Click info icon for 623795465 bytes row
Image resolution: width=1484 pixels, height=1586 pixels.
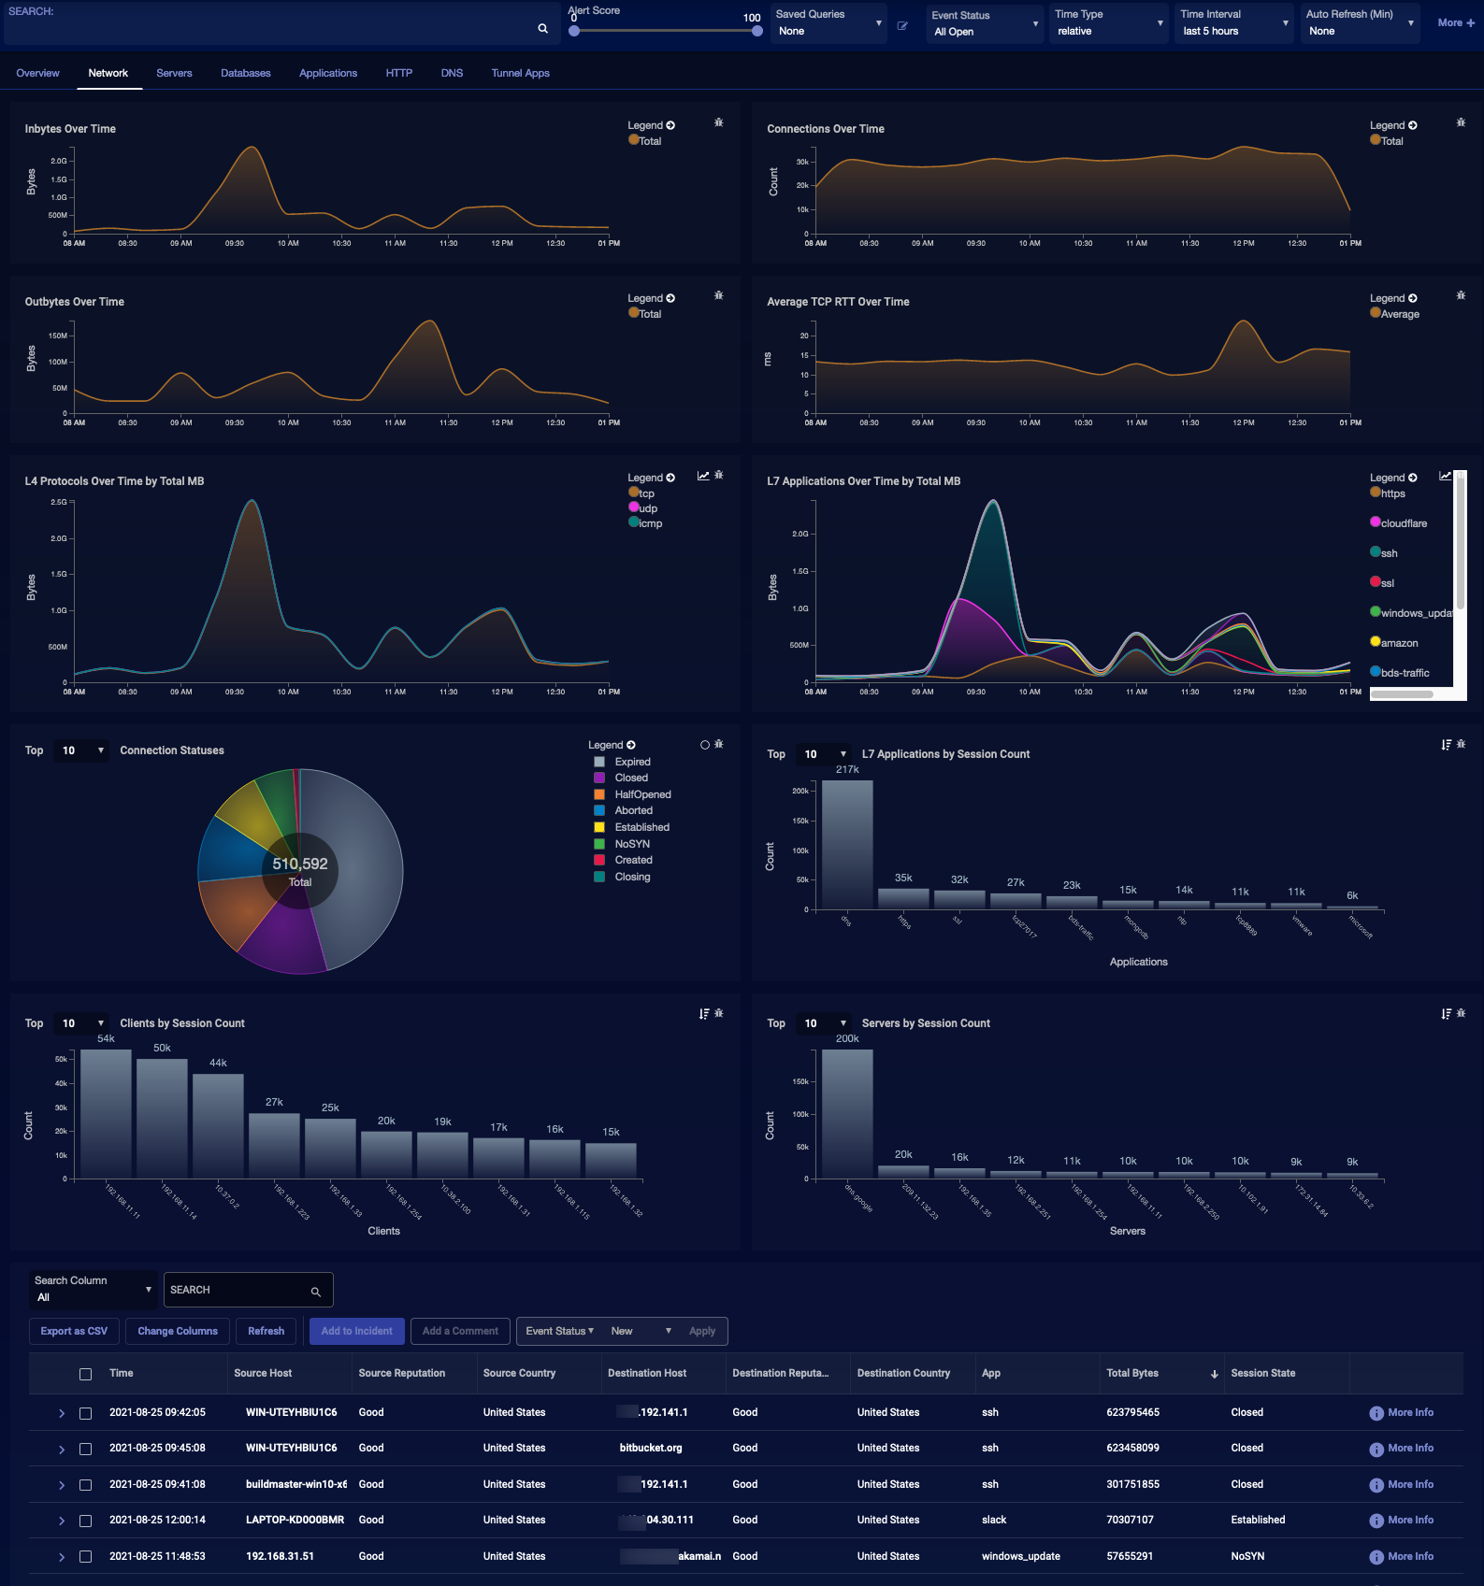[1376, 1413]
